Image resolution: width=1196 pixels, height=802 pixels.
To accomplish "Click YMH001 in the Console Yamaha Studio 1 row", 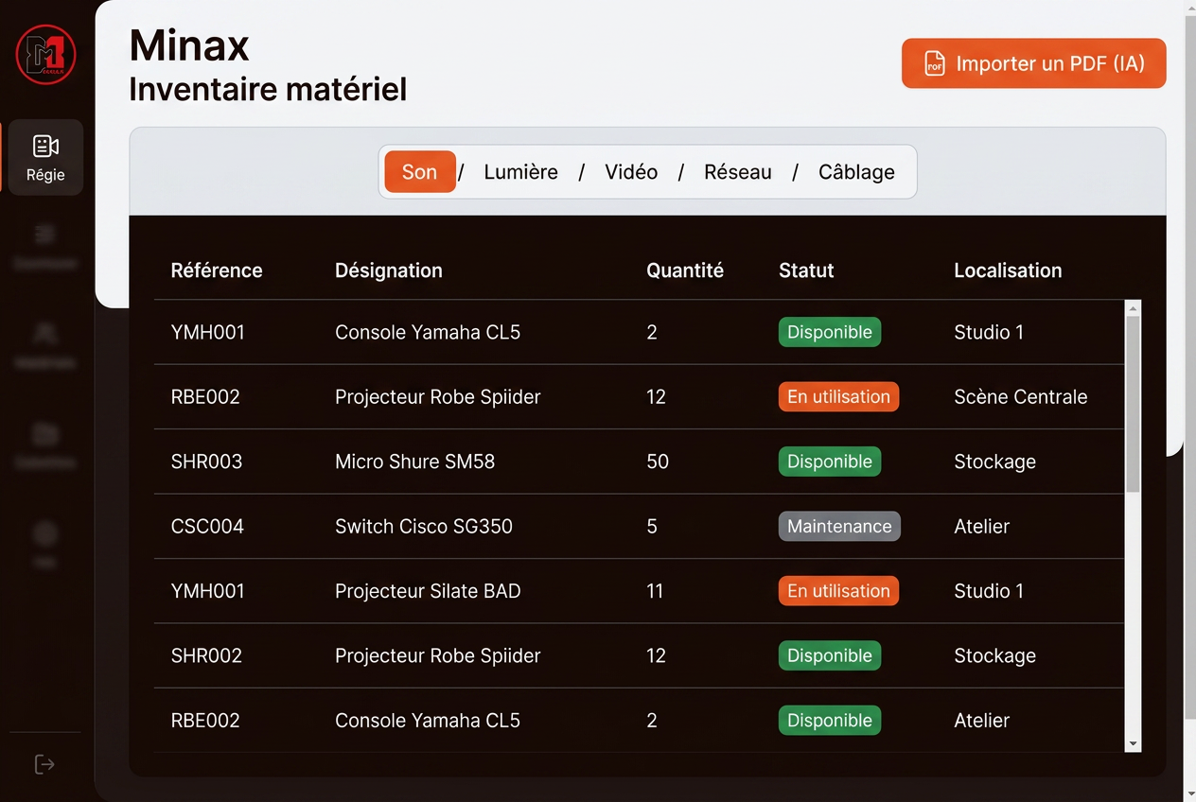I will 208,332.
